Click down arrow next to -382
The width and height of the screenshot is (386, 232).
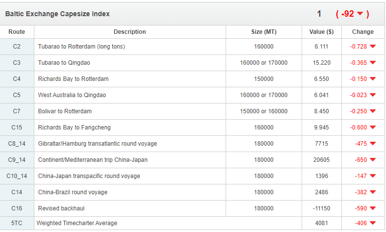click(373, 192)
